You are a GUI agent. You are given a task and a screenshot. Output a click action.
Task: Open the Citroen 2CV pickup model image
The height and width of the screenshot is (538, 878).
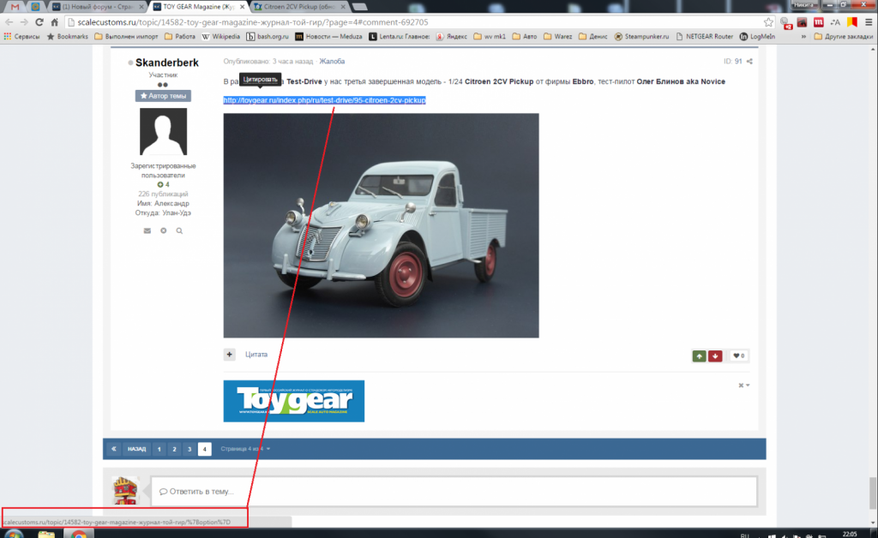coord(381,225)
